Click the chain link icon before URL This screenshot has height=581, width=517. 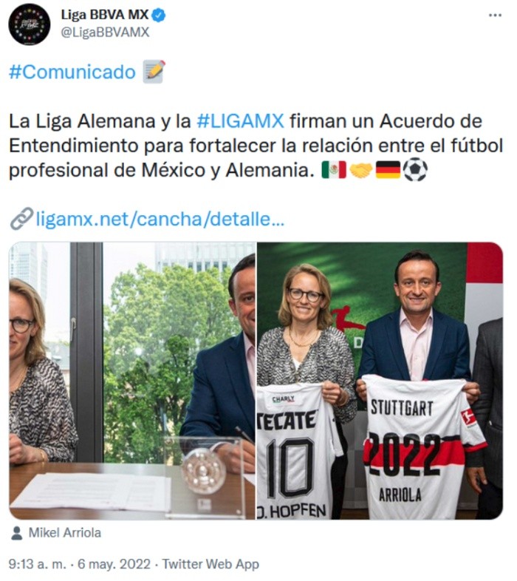tap(21, 219)
